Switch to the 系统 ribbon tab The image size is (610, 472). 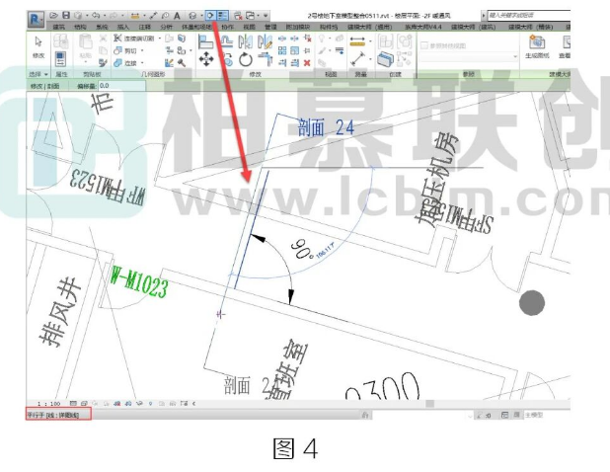point(102,28)
